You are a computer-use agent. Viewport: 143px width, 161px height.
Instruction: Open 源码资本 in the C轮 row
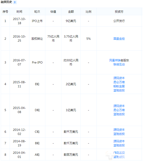[x=119, y=130]
